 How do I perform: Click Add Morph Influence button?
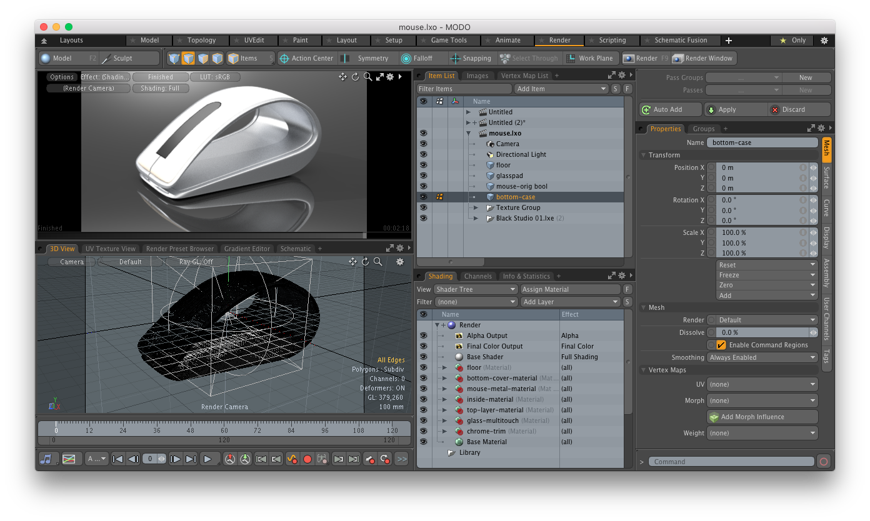[x=762, y=417]
